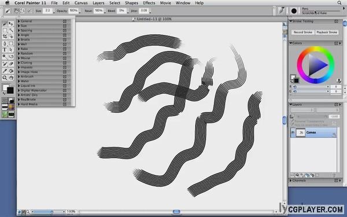Click the brush Size value field
This screenshot has width=347, height=217.
pyautogui.click(x=48, y=10)
